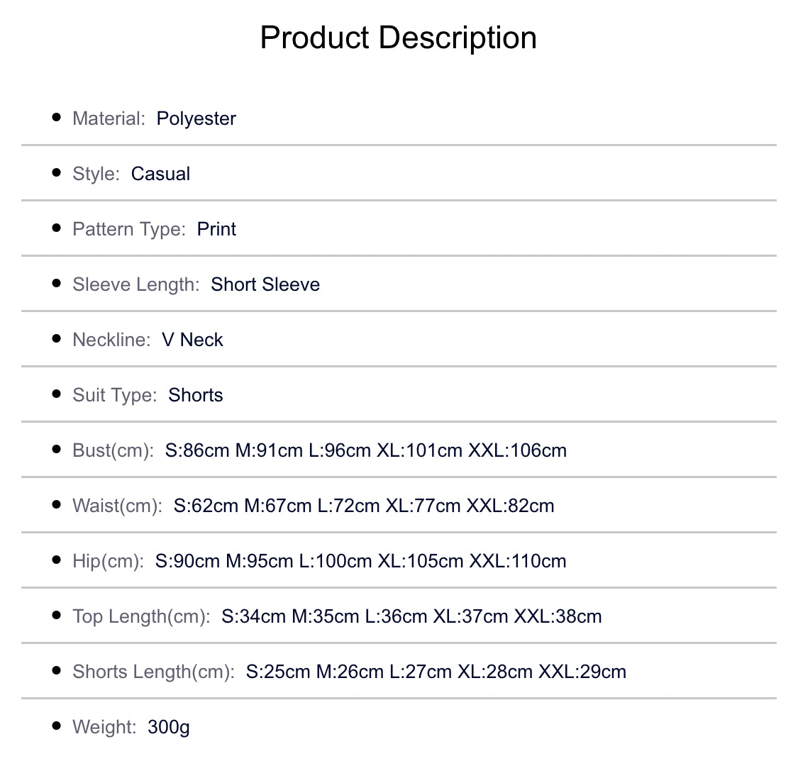Screen dimensions: 798x766
Task: Select the Casual style value
Action: tap(160, 174)
